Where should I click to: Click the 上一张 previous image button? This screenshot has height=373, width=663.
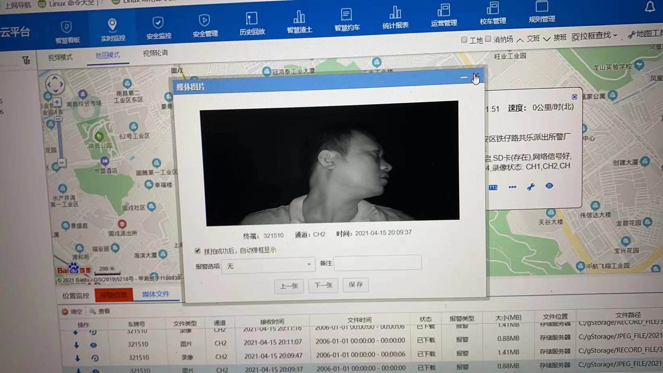289,286
